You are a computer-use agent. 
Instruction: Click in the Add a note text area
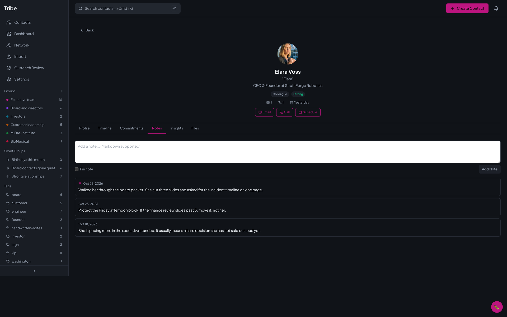pyautogui.click(x=288, y=152)
